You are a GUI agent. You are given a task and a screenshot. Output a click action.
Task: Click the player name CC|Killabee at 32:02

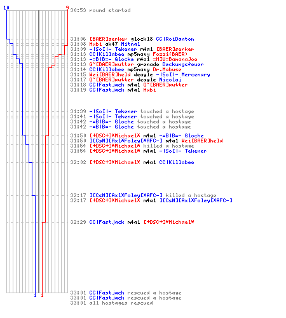pos(177,162)
